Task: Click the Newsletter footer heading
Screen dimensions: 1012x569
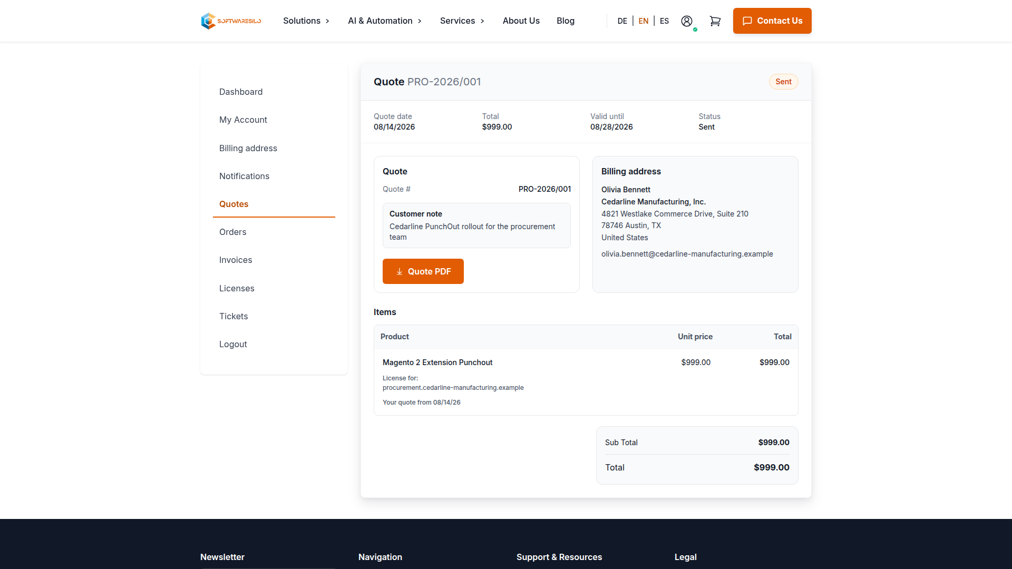Action: tap(222, 557)
